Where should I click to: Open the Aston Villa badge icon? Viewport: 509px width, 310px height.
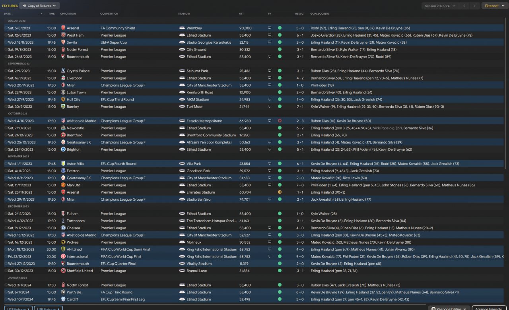click(63, 164)
